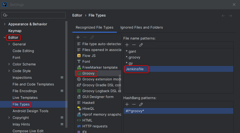
Task: Select the #!*groovy* HashBang pattern
Action: tap(178, 111)
